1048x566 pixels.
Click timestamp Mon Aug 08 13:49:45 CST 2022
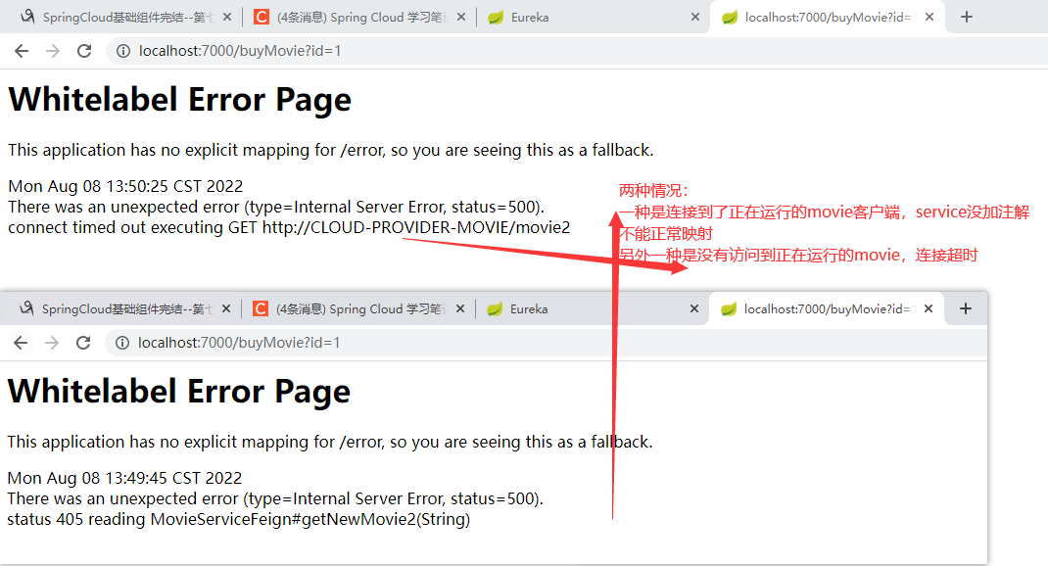click(x=125, y=478)
